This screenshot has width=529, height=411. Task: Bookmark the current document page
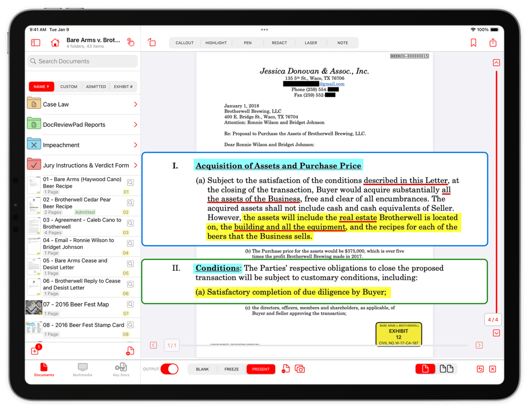coord(473,42)
